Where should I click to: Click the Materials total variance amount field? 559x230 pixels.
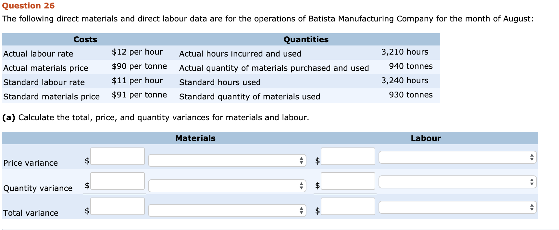118,206
